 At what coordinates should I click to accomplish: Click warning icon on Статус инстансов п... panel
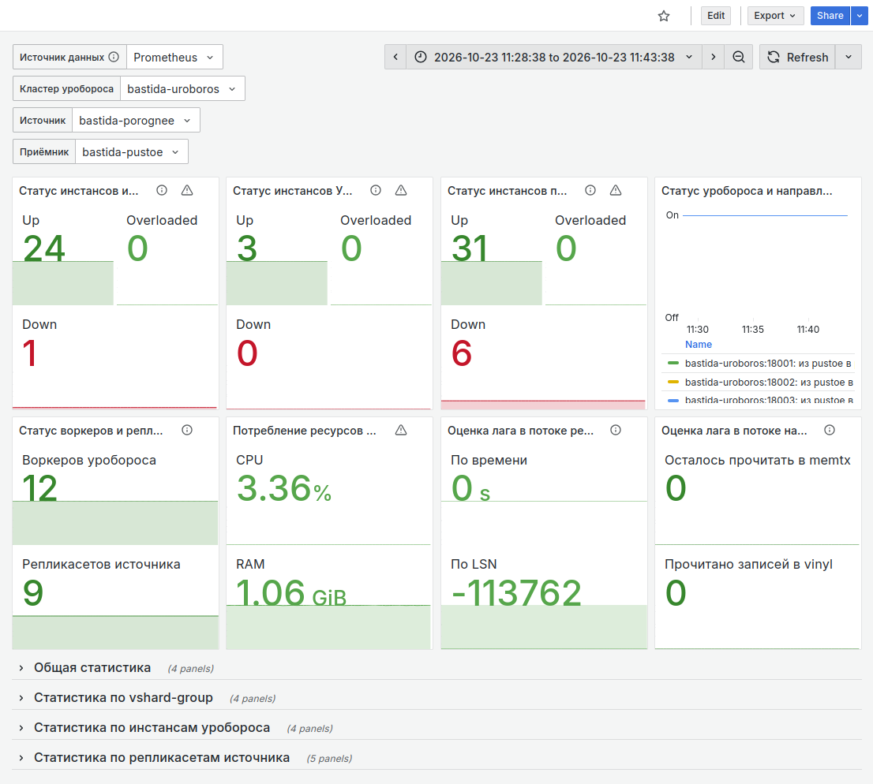615,190
